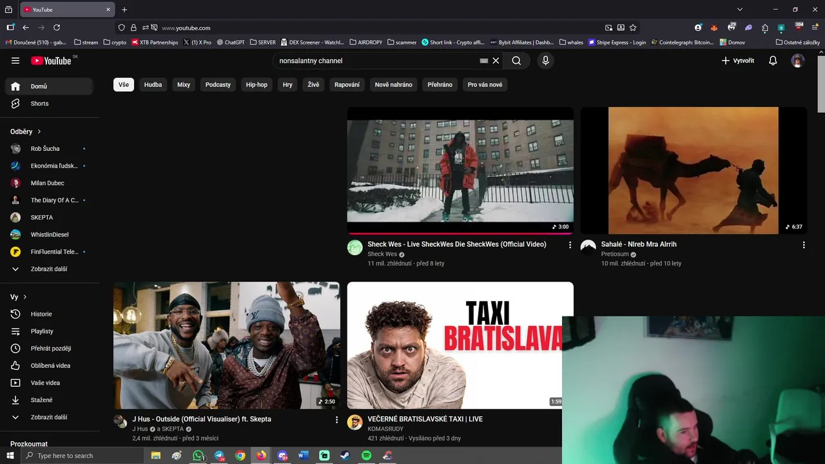Play the Sheck Wes video thumbnail
The image size is (825, 464).
click(460, 170)
